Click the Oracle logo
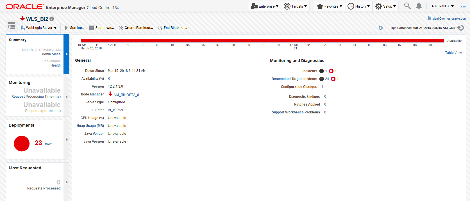This screenshot has width=470, height=201. pyautogui.click(x=24, y=7)
